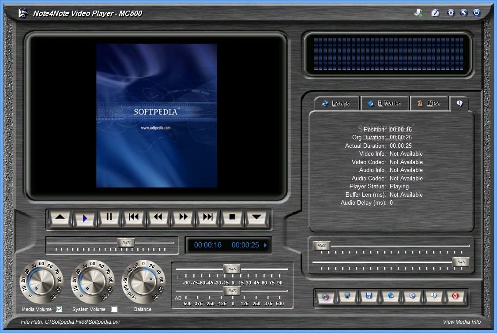Click the File Path text in status bar
This screenshot has height=333, width=497.
click(70, 322)
